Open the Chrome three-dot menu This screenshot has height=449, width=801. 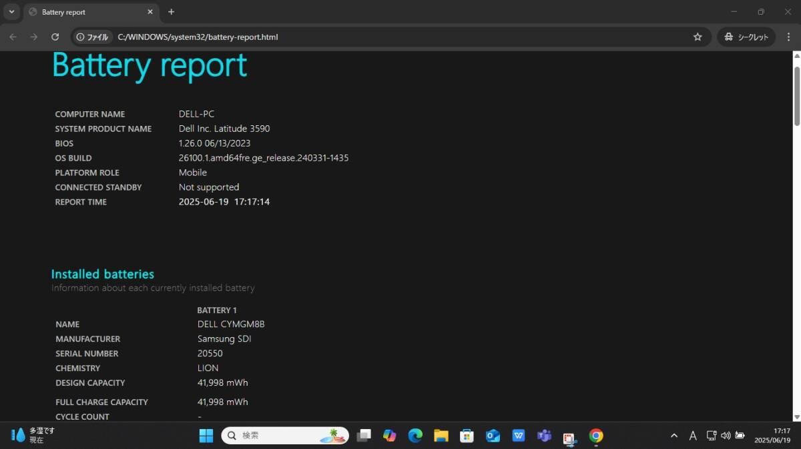pos(788,37)
